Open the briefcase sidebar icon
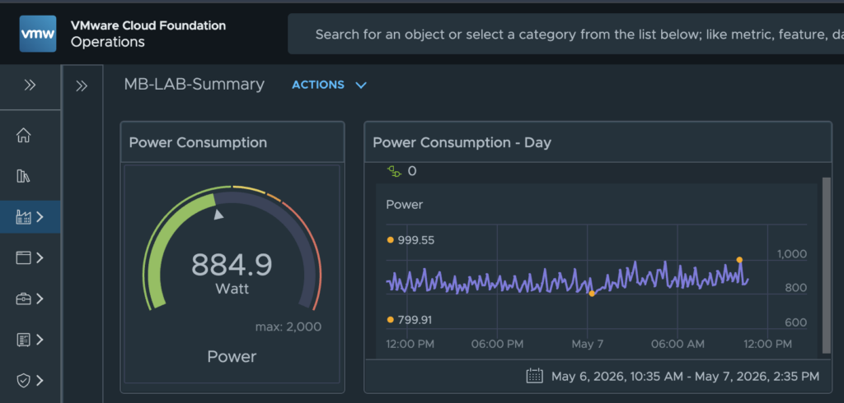The height and width of the screenshot is (403, 844). coord(23,299)
